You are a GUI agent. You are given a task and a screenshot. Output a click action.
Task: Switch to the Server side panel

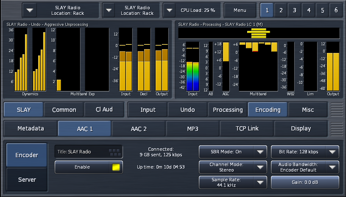pyautogui.click(x=27, y=180)
